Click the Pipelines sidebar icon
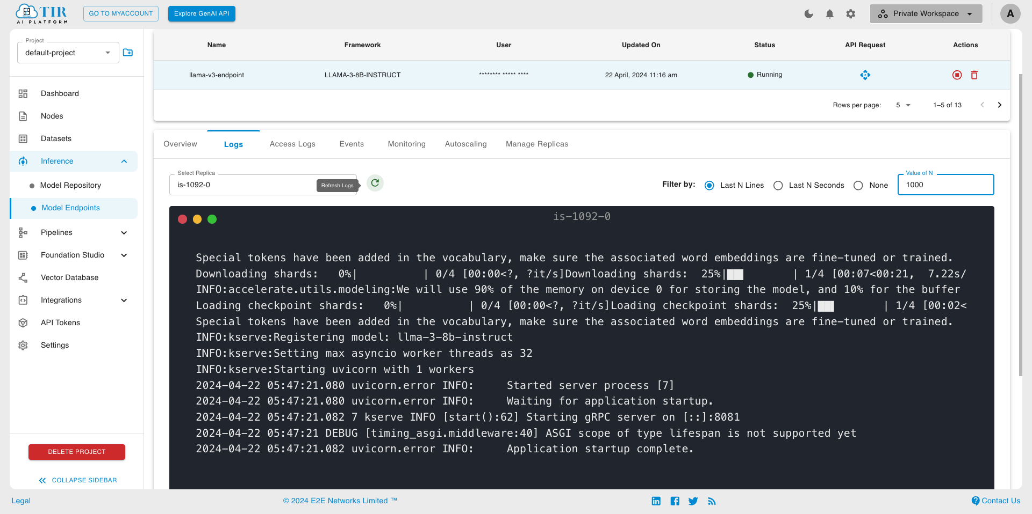The height and width of the screenshot is (514, 1032). pos(23,232)
